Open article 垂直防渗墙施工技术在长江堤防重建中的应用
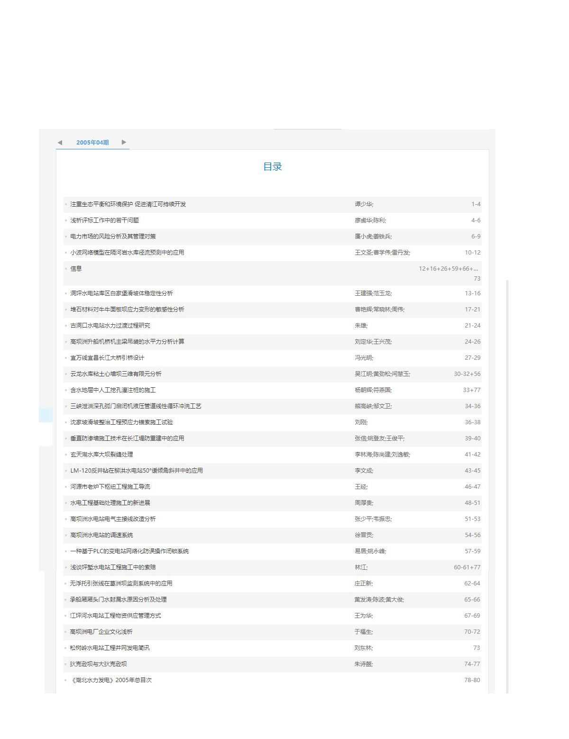This screenshot has height=739, width=569. pos(127,438)
